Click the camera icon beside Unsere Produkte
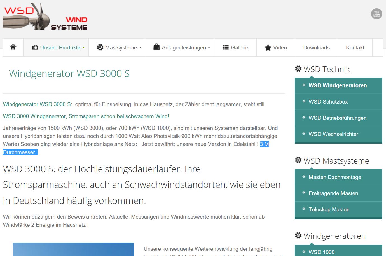Image resolution: width=386 pixels, height=256 pixels. coord(35,47)
